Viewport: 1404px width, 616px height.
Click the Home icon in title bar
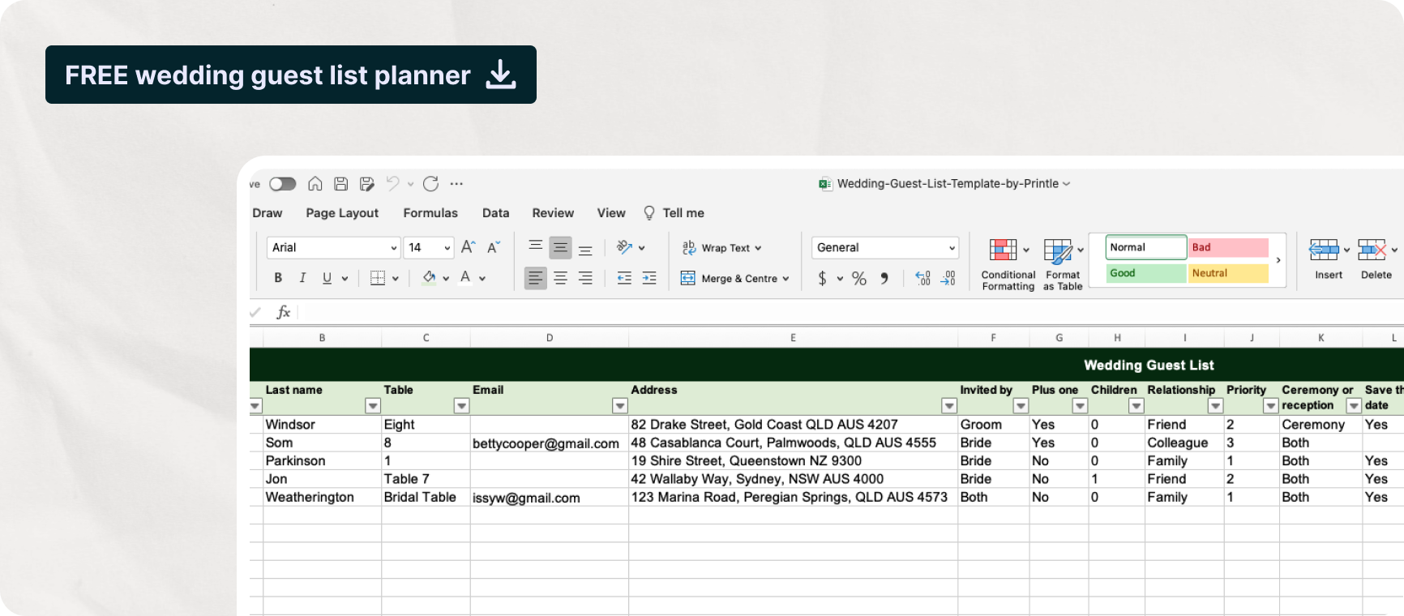point(315,184)
